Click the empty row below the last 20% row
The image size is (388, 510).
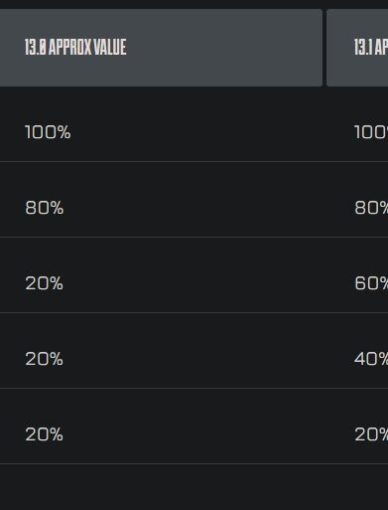[x=194, y=487]
